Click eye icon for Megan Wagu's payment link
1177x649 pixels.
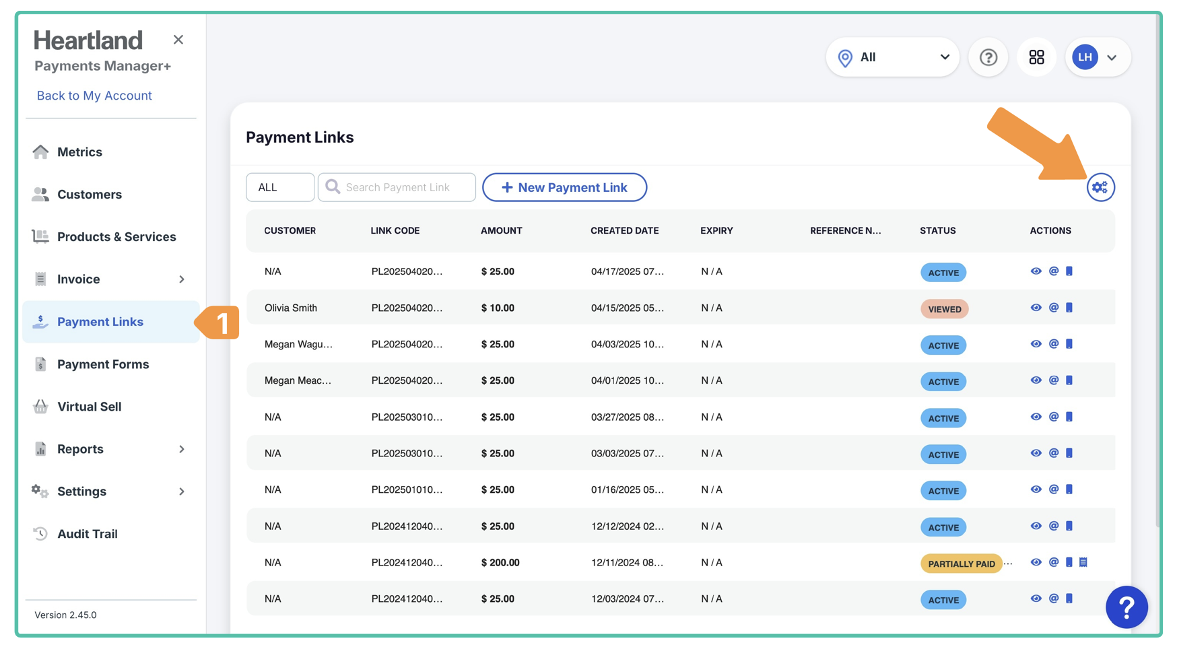tap(1036, 344)
